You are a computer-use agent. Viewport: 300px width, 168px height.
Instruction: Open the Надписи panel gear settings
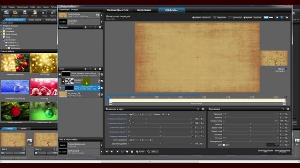tap(100, 27)
